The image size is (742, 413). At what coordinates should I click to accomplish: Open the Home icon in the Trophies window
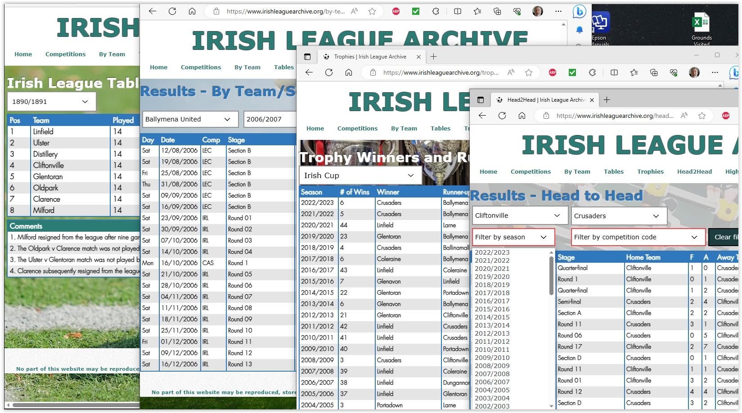[x=349, y=72]
